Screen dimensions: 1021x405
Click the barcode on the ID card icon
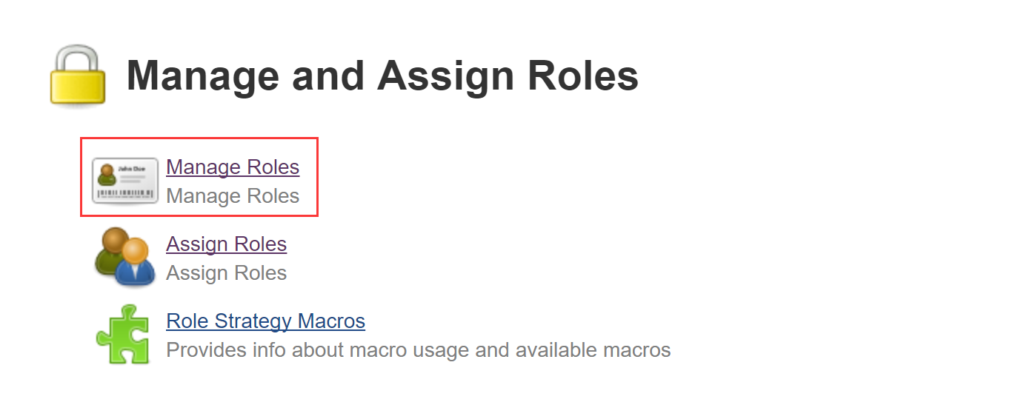(x=124, y=194)
